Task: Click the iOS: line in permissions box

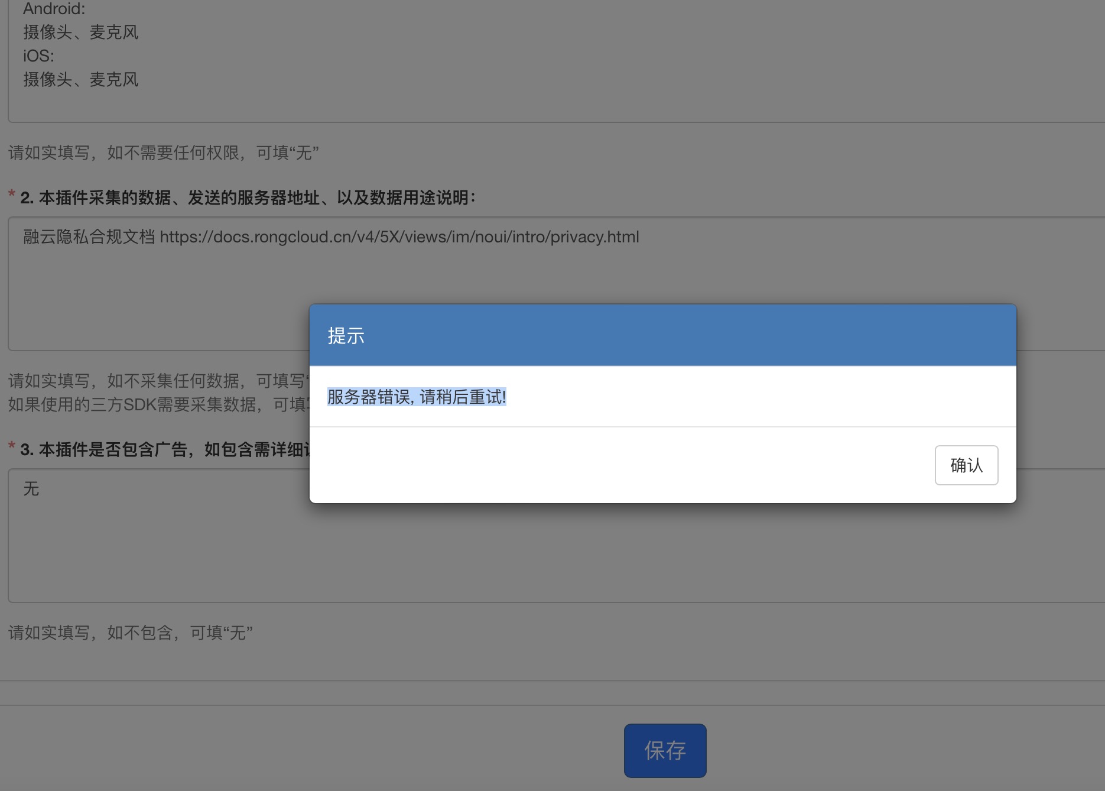Action: (x=39, y=56)
